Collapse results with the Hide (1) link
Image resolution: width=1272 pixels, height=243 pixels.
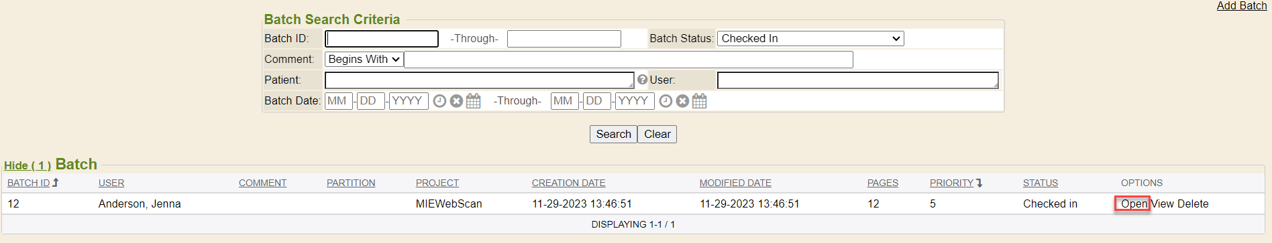point(28,165)
